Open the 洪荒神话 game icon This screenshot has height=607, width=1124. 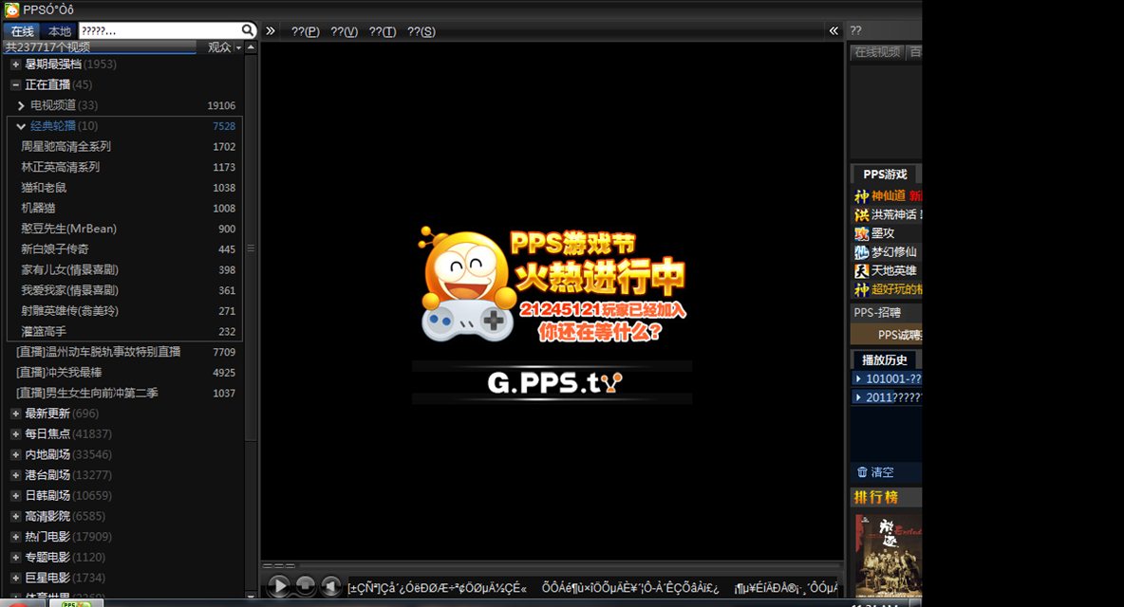click(x=862, y=214)
